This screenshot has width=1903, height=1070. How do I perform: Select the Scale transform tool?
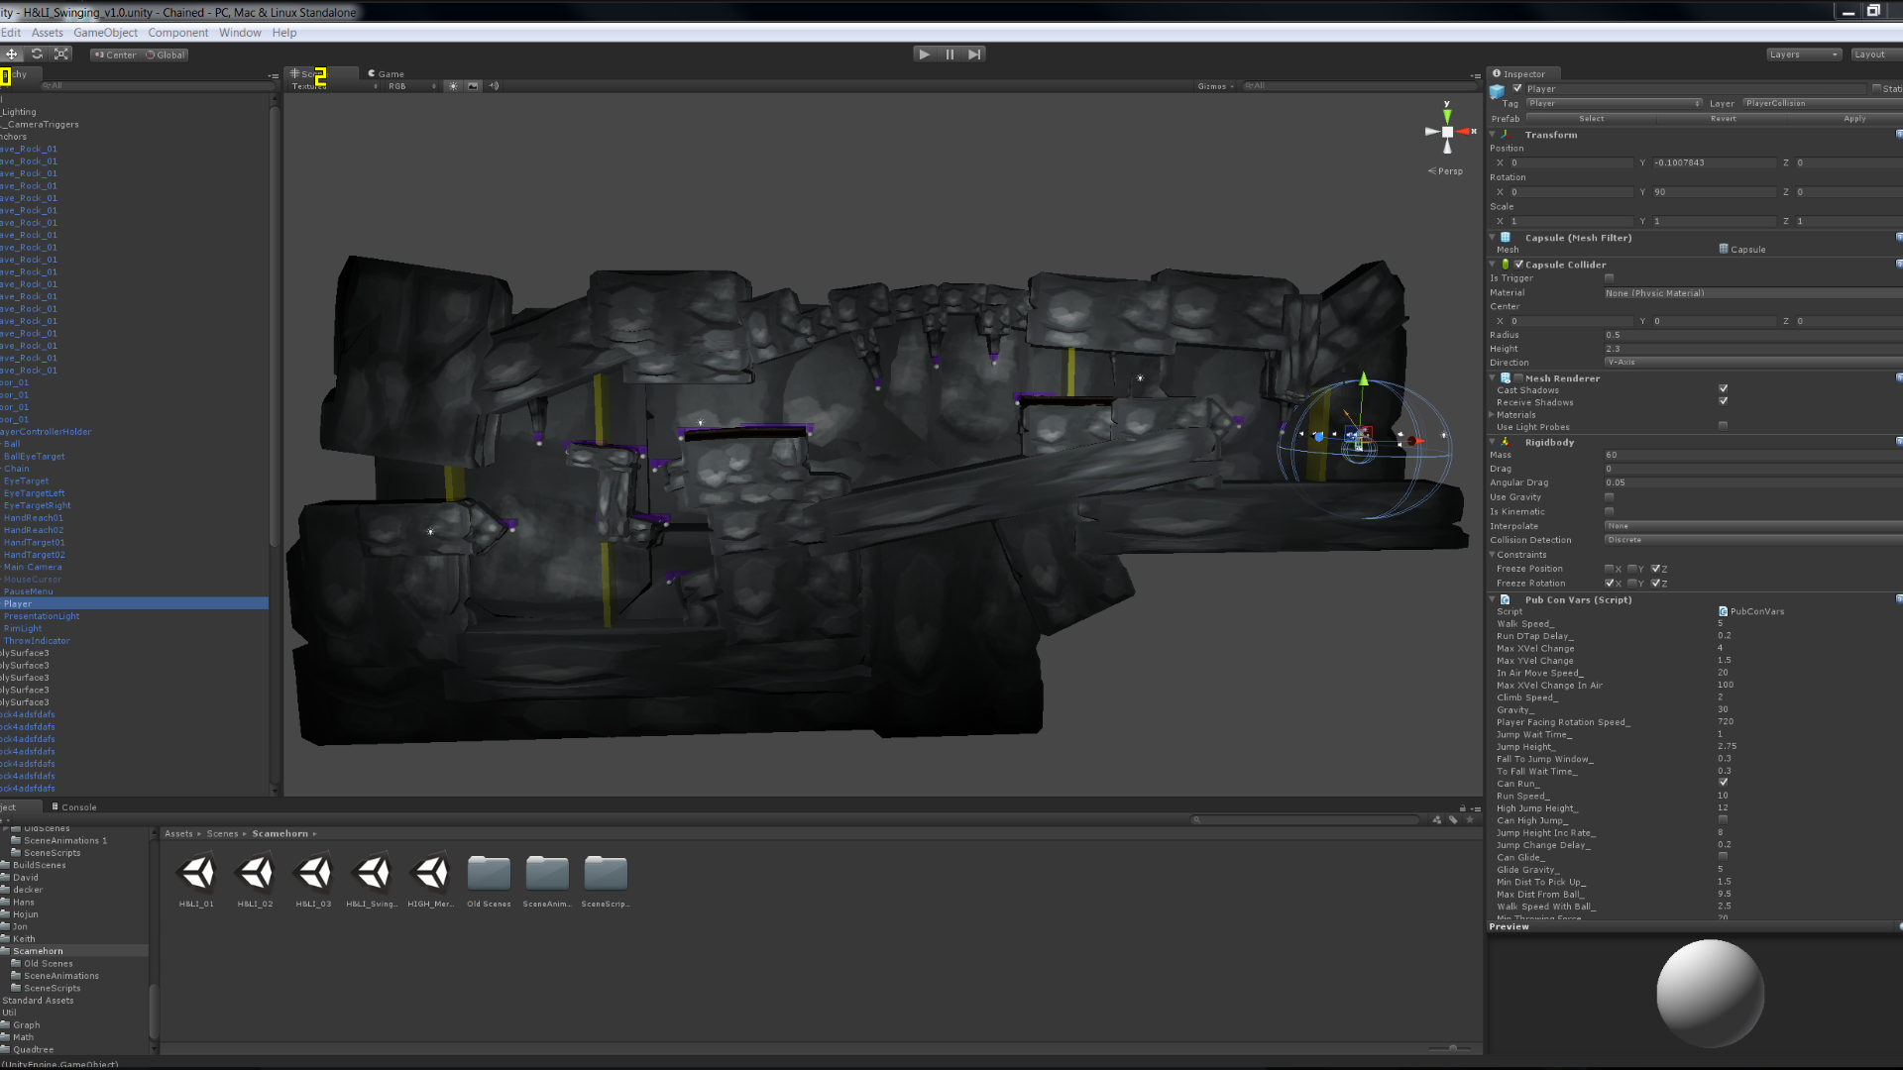click(61, 54)
